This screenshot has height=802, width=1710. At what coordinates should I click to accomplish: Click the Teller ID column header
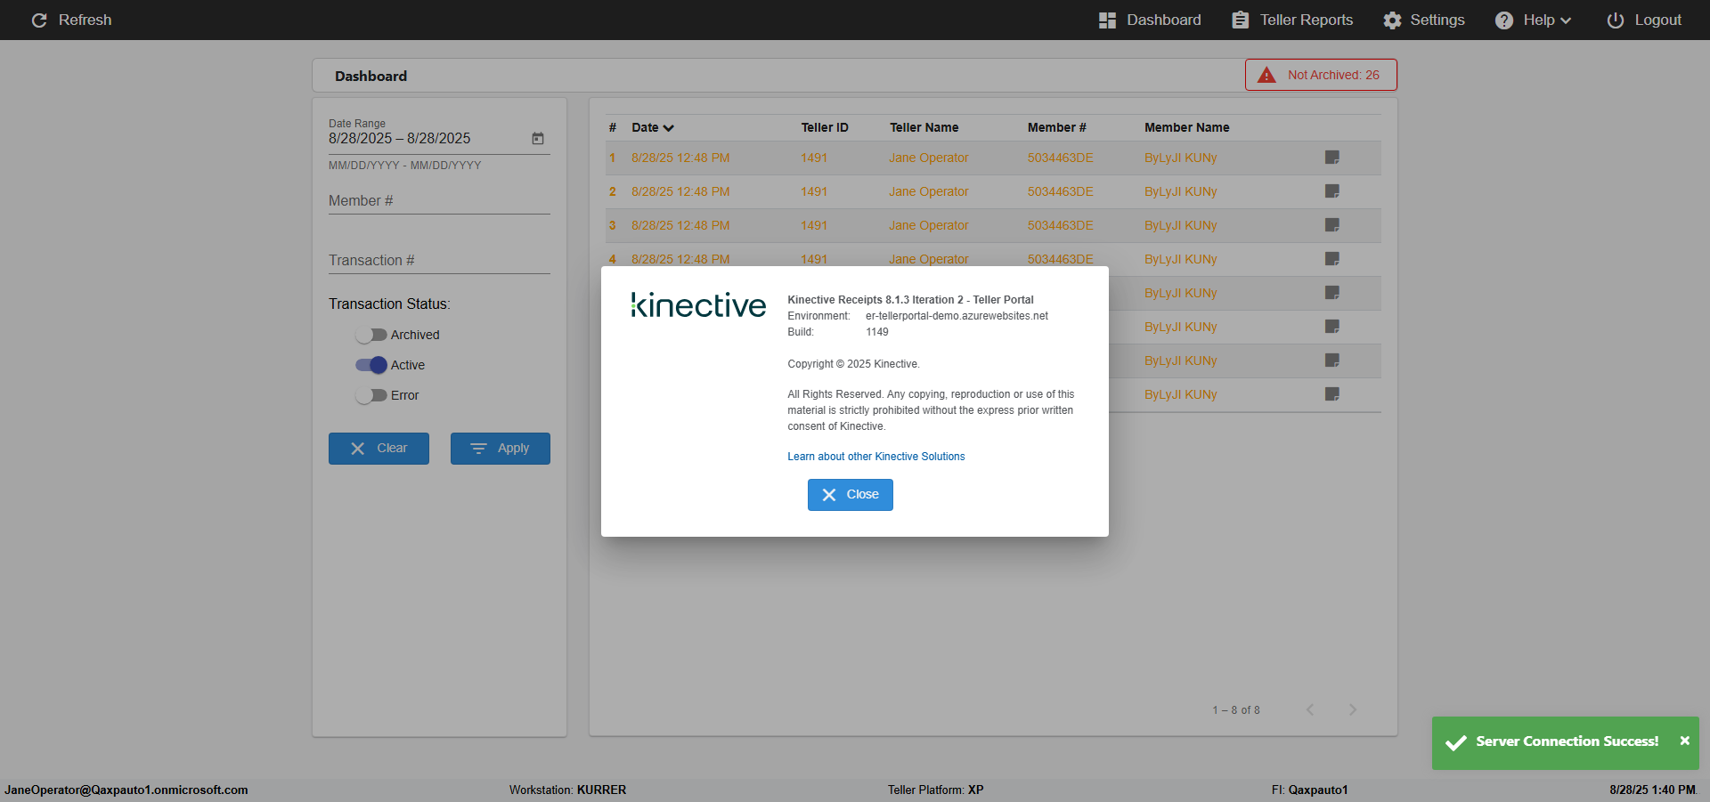825,127
